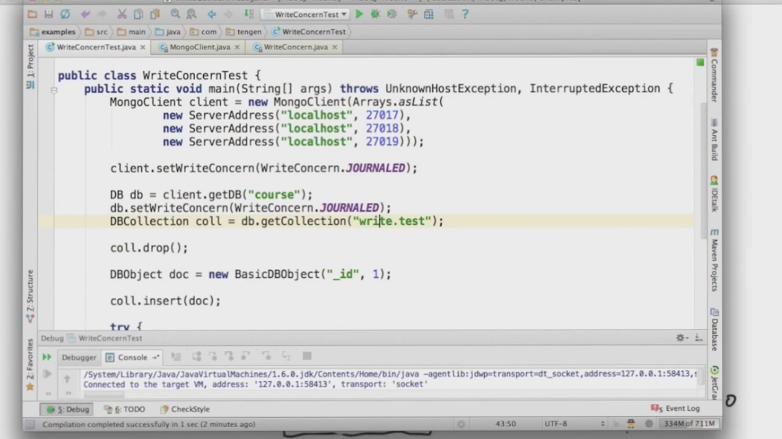782x439 pixels.
Task: Click green code analysis indicator
Action: pos(700,62)
